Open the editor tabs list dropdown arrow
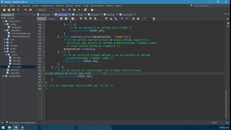The image size is (231, 130). pyautogui.click(x=225, y=14)
